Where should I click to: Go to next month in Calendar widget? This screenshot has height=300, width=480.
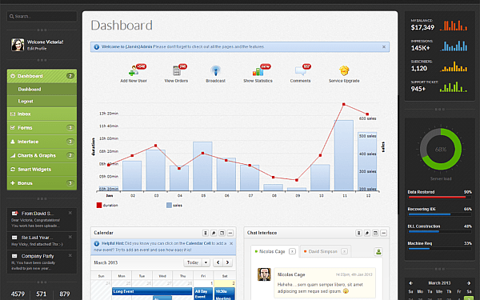coord(227,262)
